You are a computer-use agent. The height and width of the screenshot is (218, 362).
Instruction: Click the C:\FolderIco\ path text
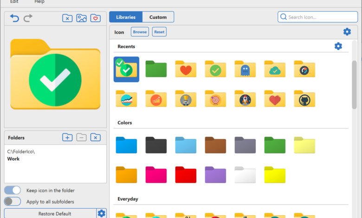coord(21,152)
